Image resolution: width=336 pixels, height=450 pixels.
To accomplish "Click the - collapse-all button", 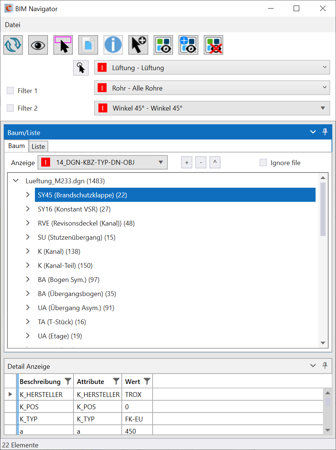I will [x=201, y=162].
